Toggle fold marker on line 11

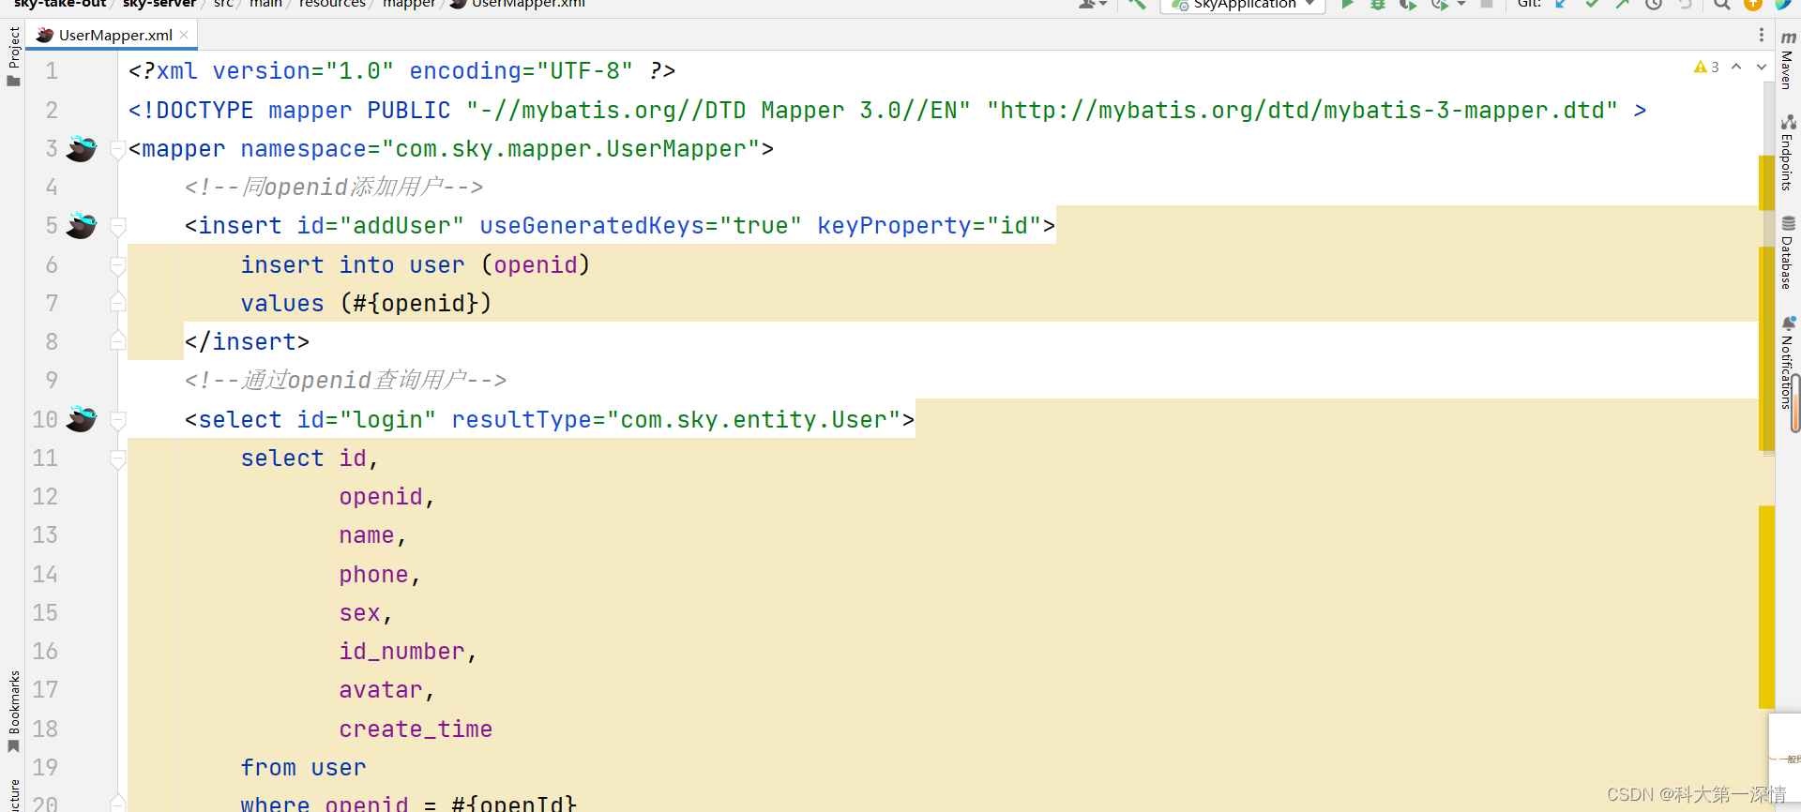click(118, 459)
